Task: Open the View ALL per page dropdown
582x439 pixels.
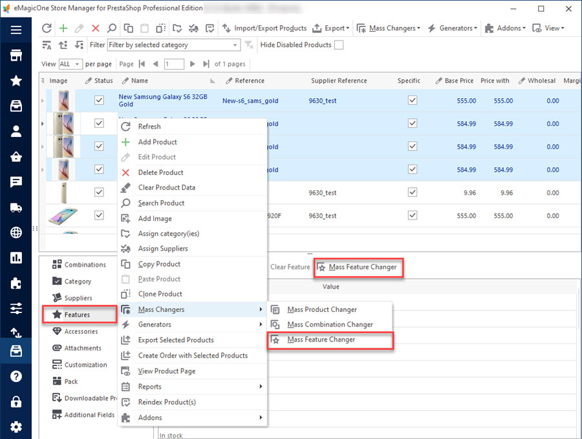Action: tap(70, 64)
